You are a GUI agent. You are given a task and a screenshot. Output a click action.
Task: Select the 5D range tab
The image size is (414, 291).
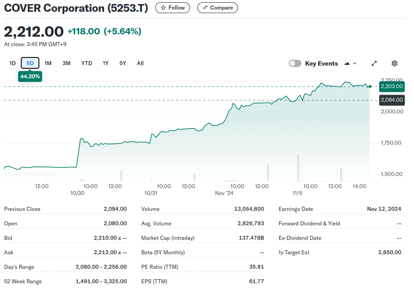(x=30, y=63)
